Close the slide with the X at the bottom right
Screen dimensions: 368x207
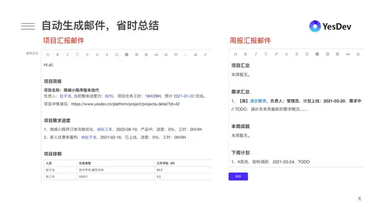pyautogui.click(x=359, y=198)
